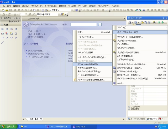Open the サポート情報センター link
This screenshot has height=129, width=168.
click(37, 34)
